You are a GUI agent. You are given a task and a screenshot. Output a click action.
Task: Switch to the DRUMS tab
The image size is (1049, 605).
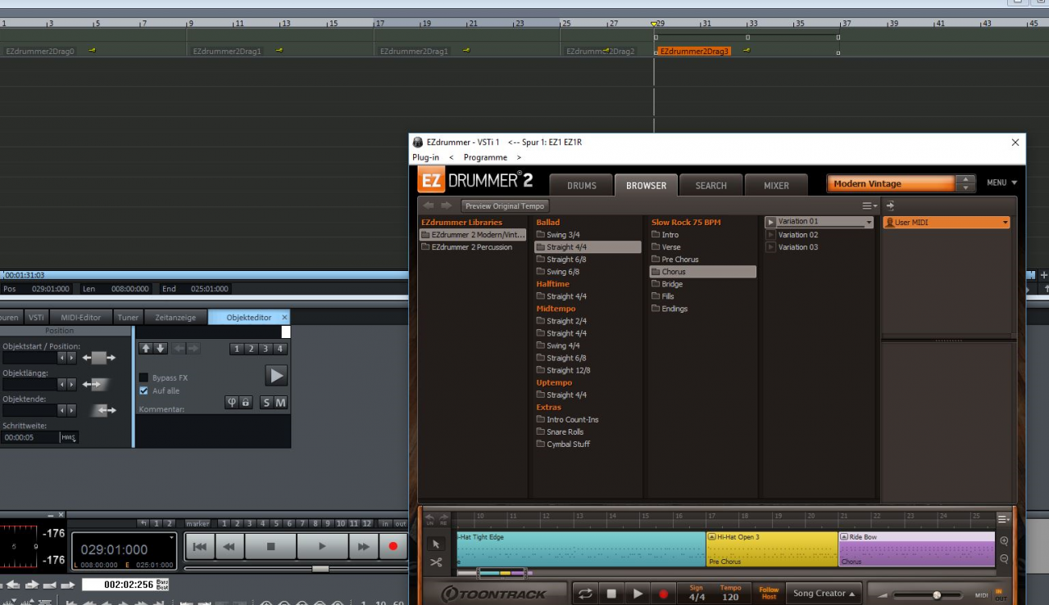pos(581,185)
